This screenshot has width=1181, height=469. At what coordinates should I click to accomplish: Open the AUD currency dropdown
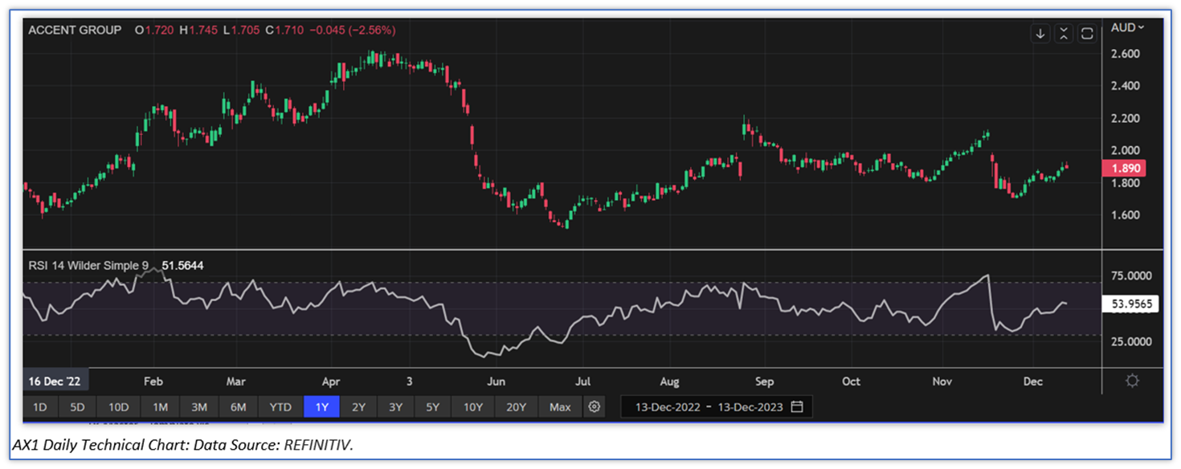coord(1127,27)
